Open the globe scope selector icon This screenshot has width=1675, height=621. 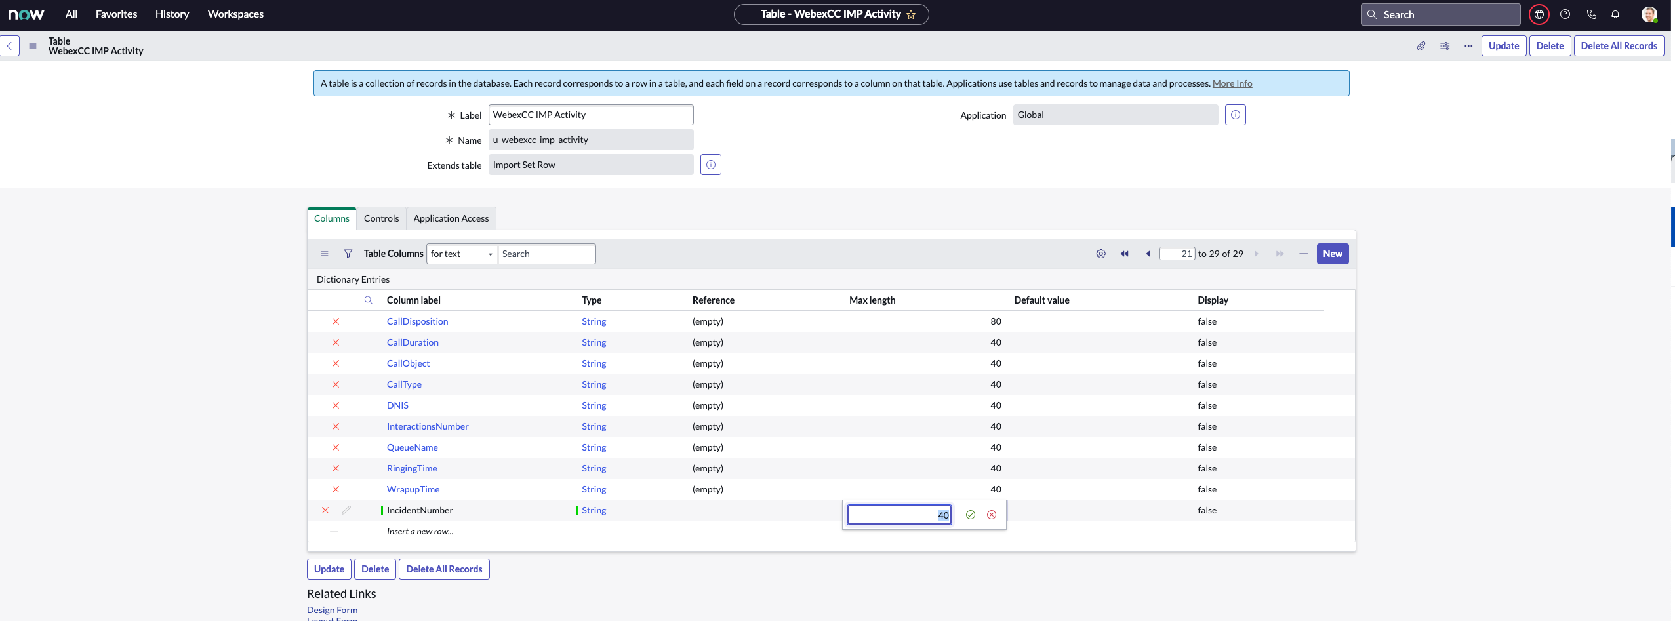(x=1539, y=14)
